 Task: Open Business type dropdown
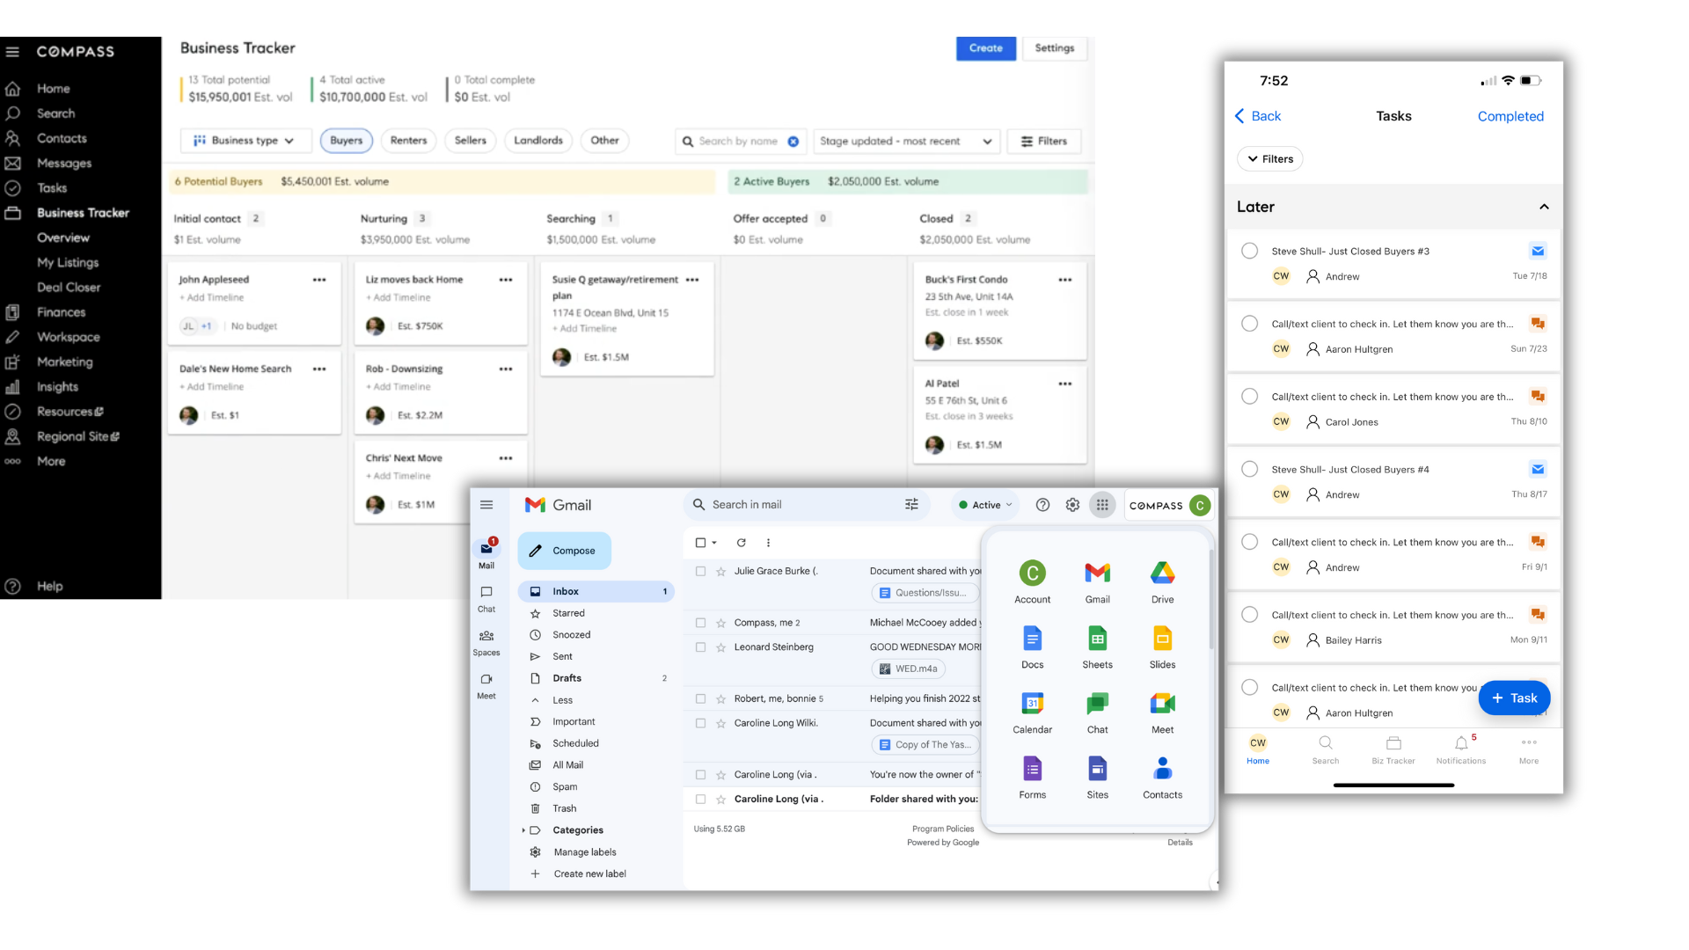coord(245,141)
